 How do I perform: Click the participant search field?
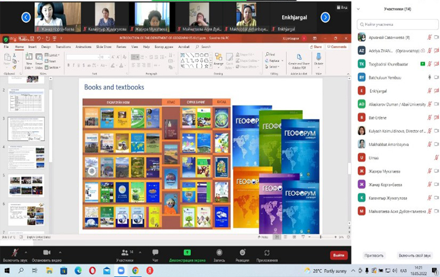pyautogui.click(x=397, y=24)
